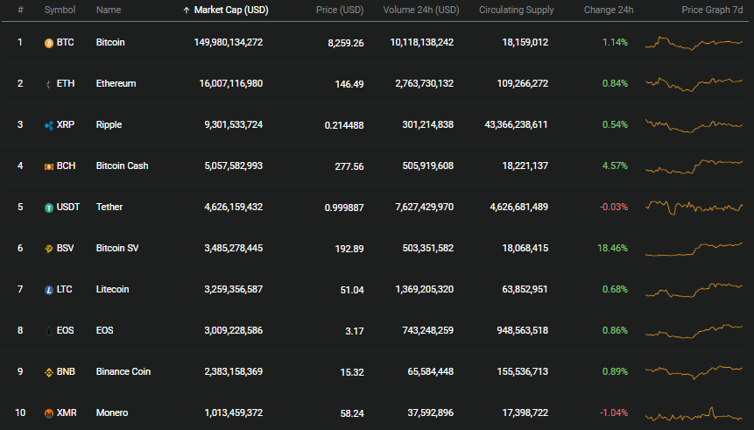
Task: Click the EOS logo icon
Action: pyautogui.click(x=48, y=331)
